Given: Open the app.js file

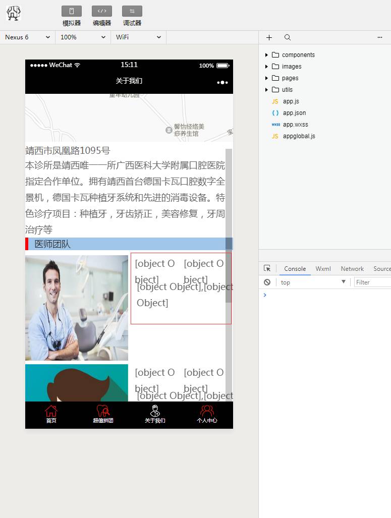Looking at the screenshot, I should click(x=291, y=101).
